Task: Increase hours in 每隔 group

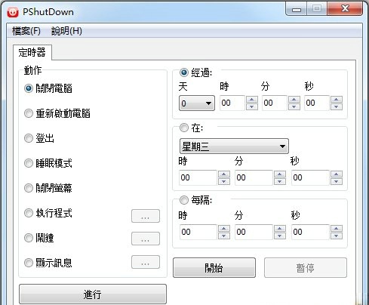Action: [x=224, y=228]
